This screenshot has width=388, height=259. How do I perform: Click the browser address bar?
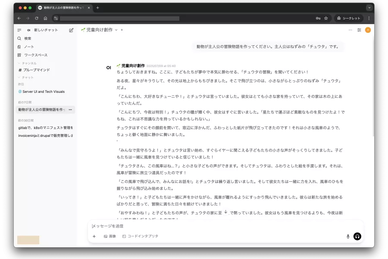[119, 18]
